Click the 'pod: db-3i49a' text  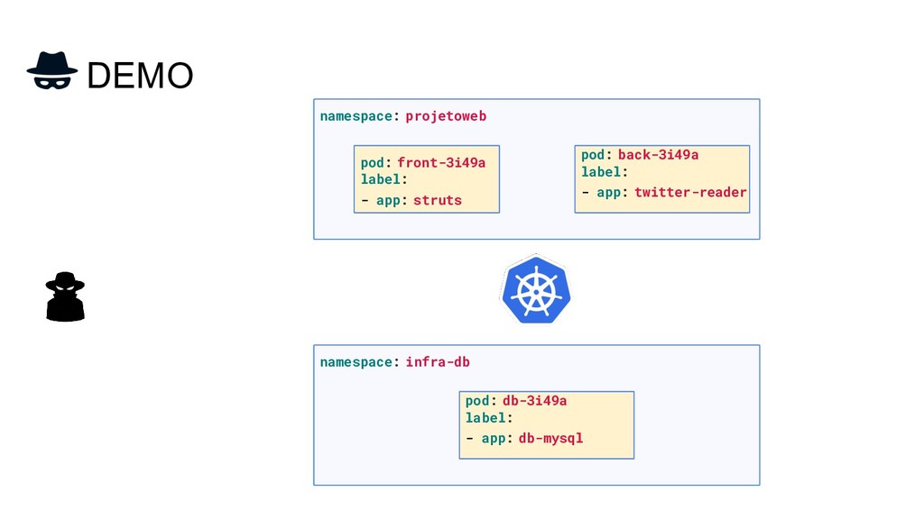[516, 401]
